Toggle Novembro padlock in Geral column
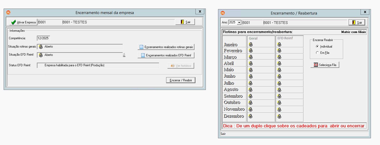The image size is (380, 145). (x=251, y=109)
